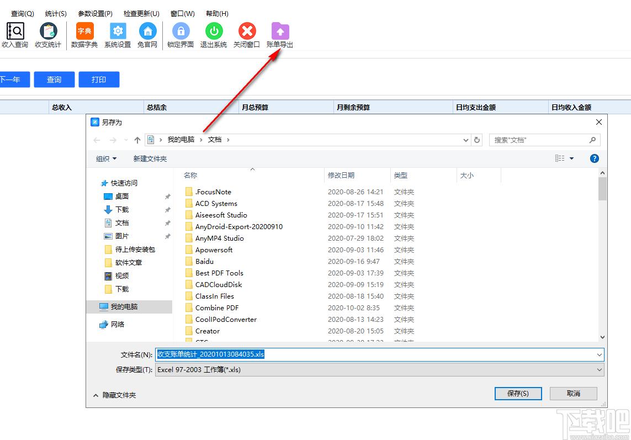Expand the address bar path history dropdown
The image size is (631, 440).
[466, 140]
